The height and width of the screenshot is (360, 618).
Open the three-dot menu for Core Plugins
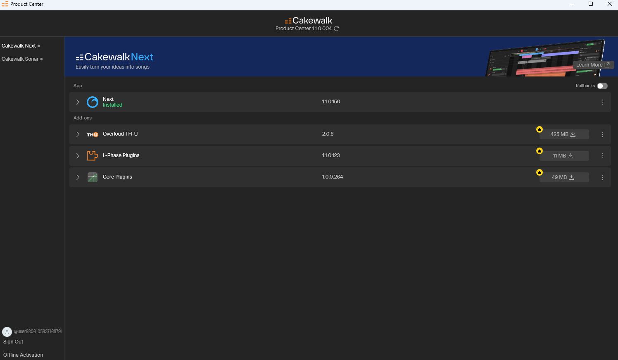click(603, 177)
